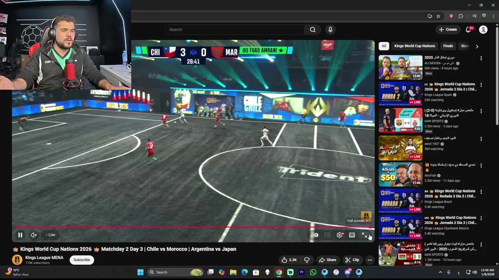Like the video
The image size is (499, 280).
[x=289, y=260]
